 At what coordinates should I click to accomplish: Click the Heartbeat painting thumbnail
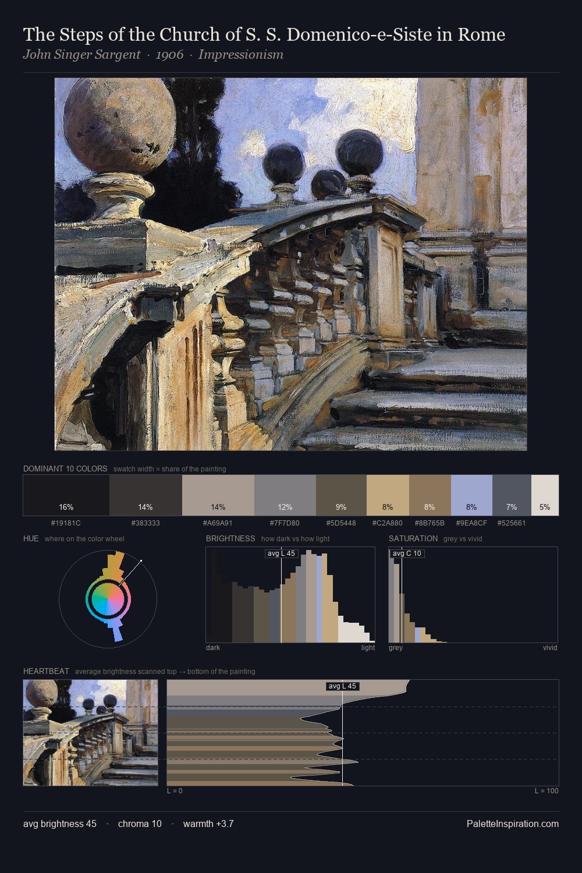[90, 733]
